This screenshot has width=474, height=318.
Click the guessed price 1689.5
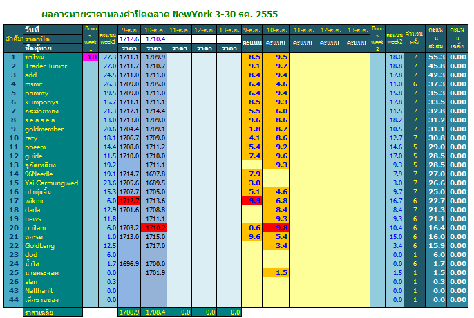[154, 183]
